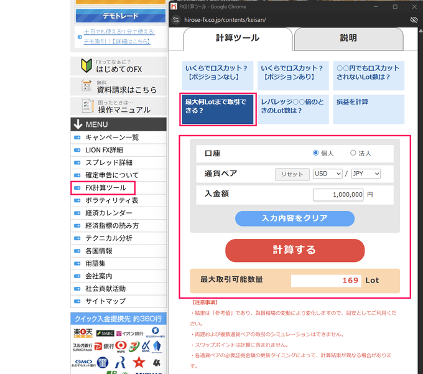Select いくらでロスカット？【ポジションあり】 tool

(x=293, y=75)
